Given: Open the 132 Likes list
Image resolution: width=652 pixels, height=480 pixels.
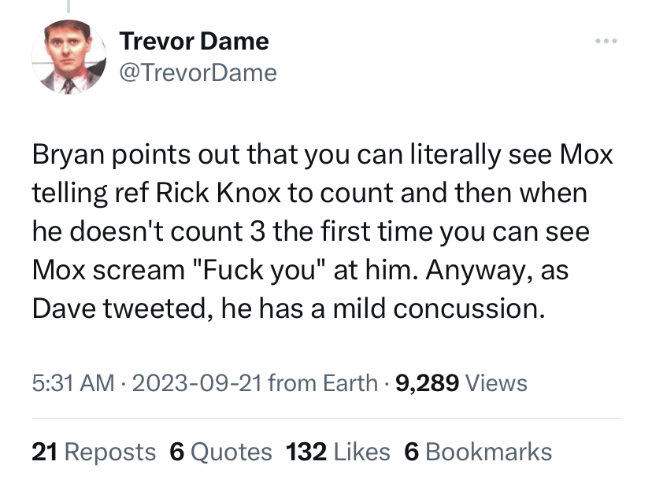Looking at the screenshot, I should click(x=338, y=452).
